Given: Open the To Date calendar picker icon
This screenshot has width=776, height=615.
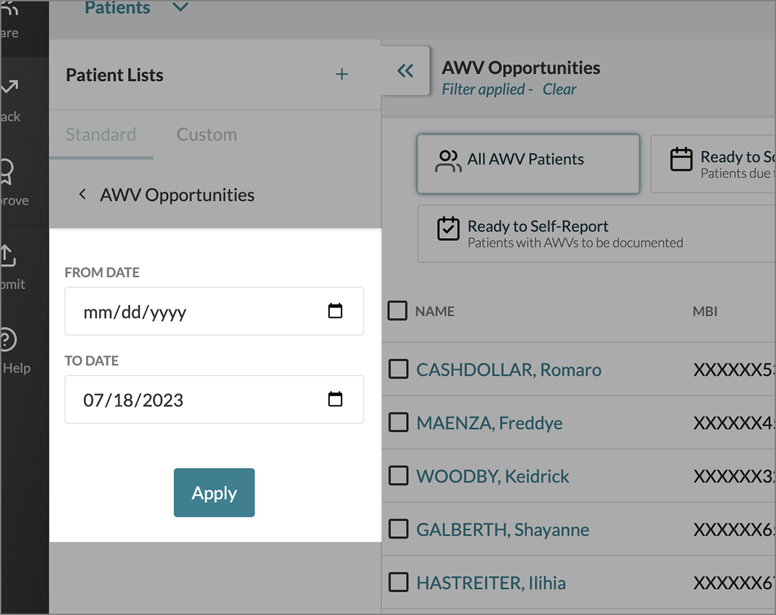Looking at the screenshot, I should (335, 399).
